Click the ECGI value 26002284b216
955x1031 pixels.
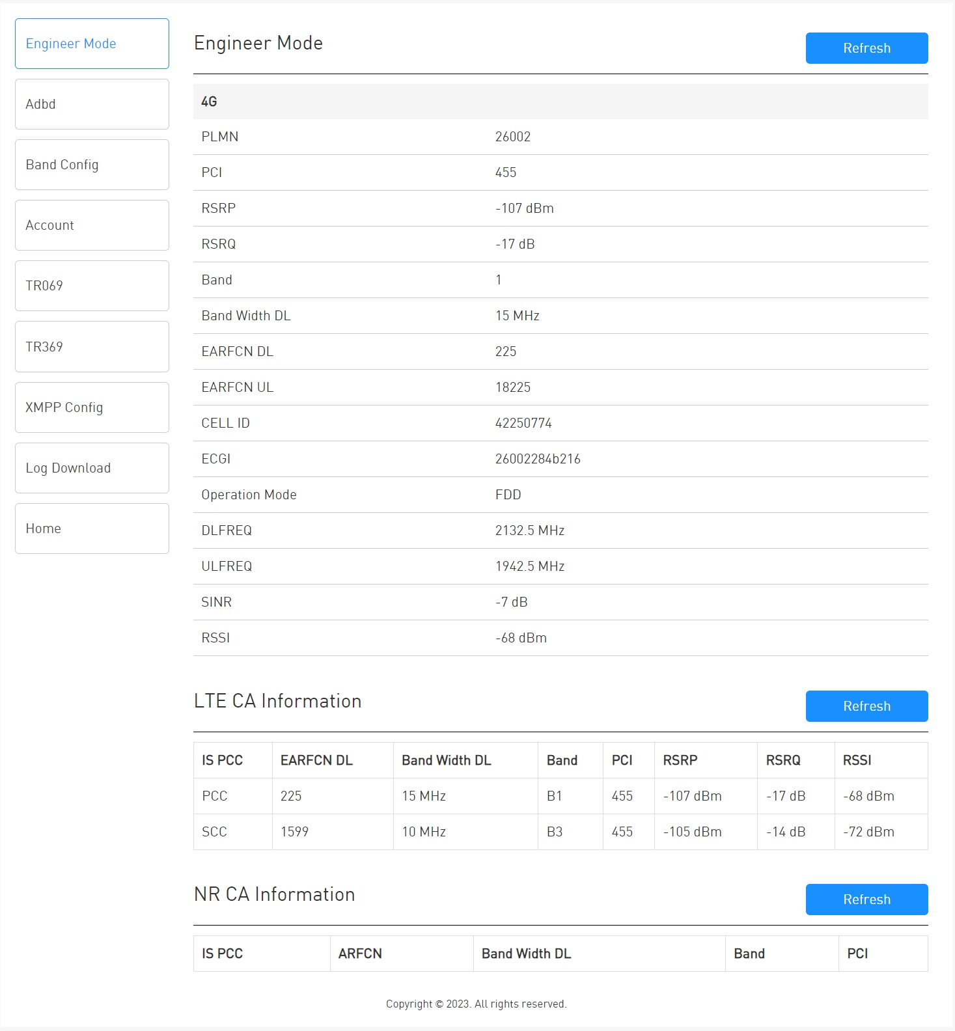tap(537, 459)
